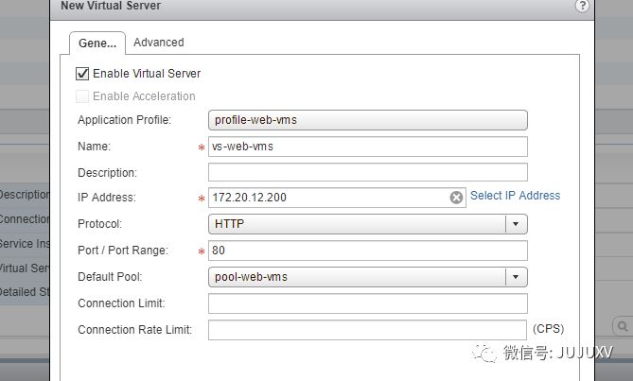Open the Application Profile selector
This screenshot has height=381, width=633.
368,120
